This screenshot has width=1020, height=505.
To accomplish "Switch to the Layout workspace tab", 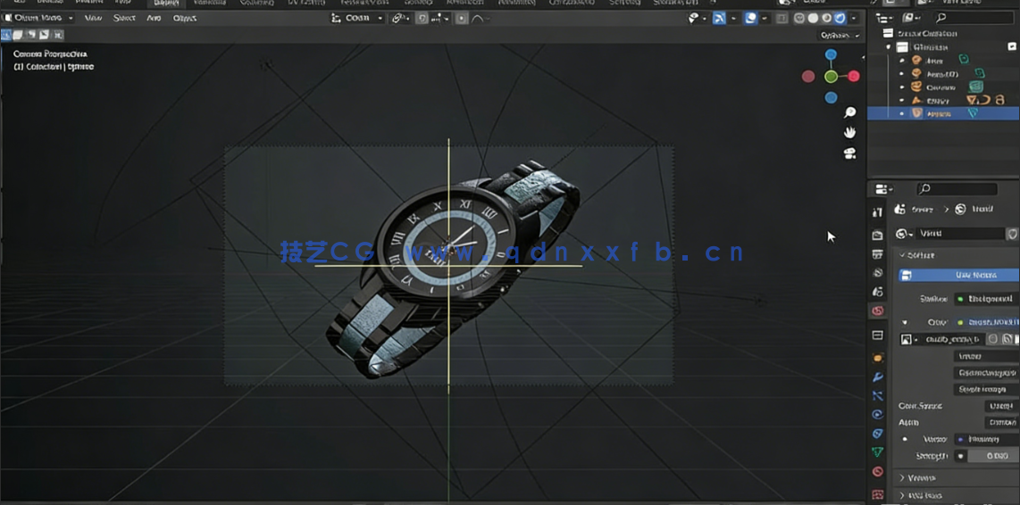I will [x=165, y=4].
